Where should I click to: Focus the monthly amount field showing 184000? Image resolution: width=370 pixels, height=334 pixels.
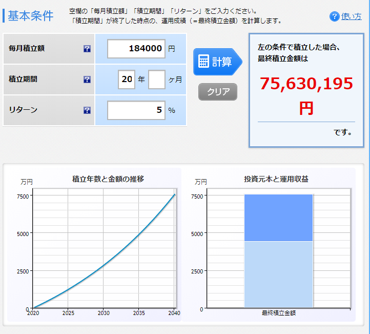point(136,49)
